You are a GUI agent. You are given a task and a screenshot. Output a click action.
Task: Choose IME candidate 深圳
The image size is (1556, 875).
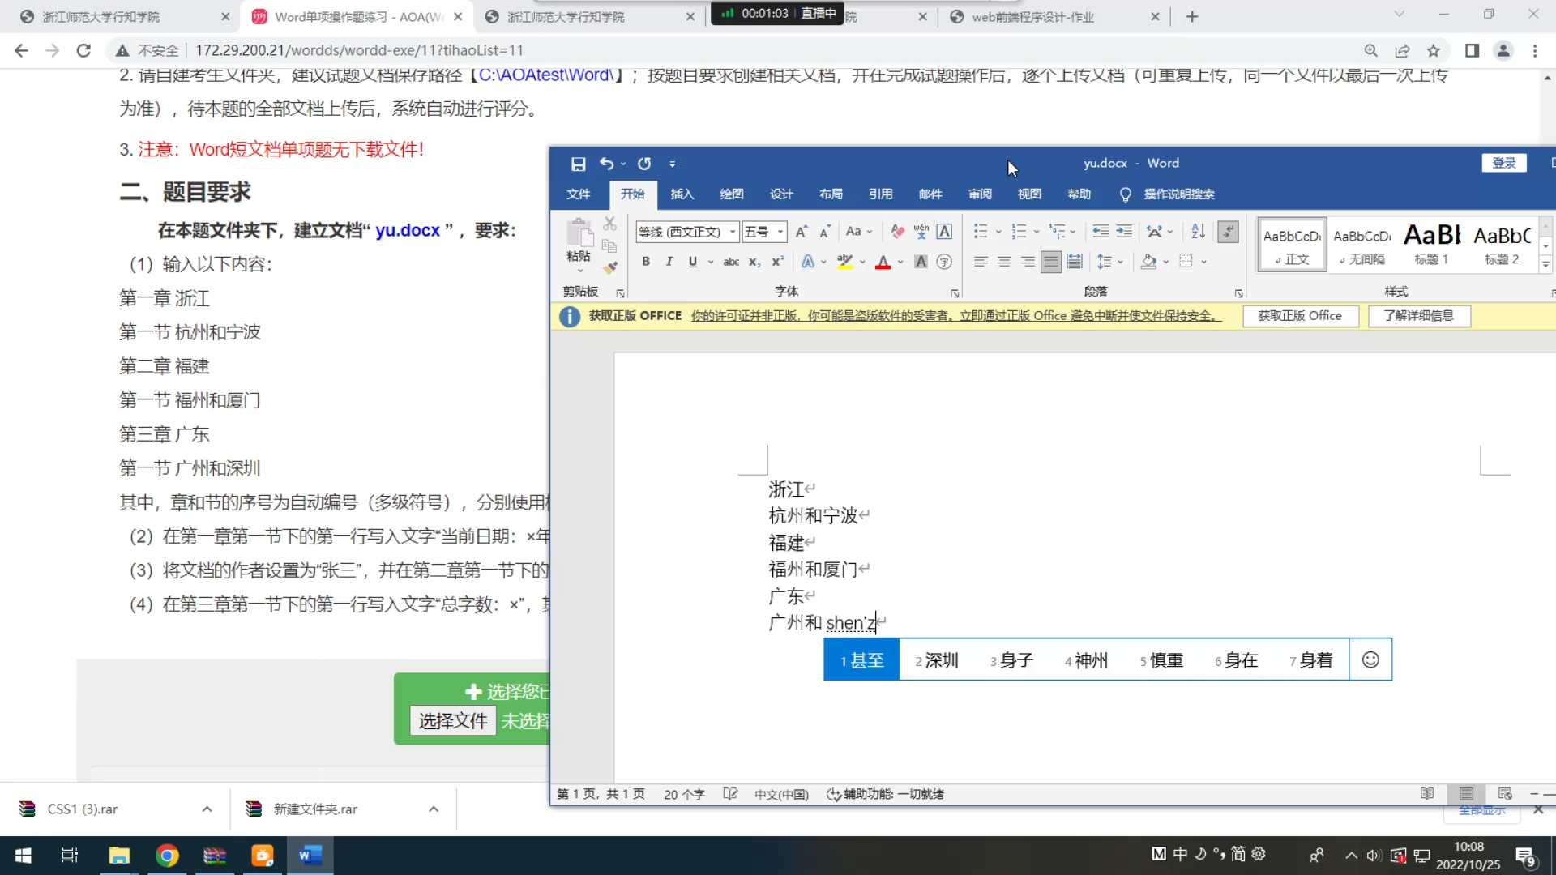[x=937, y=660]
